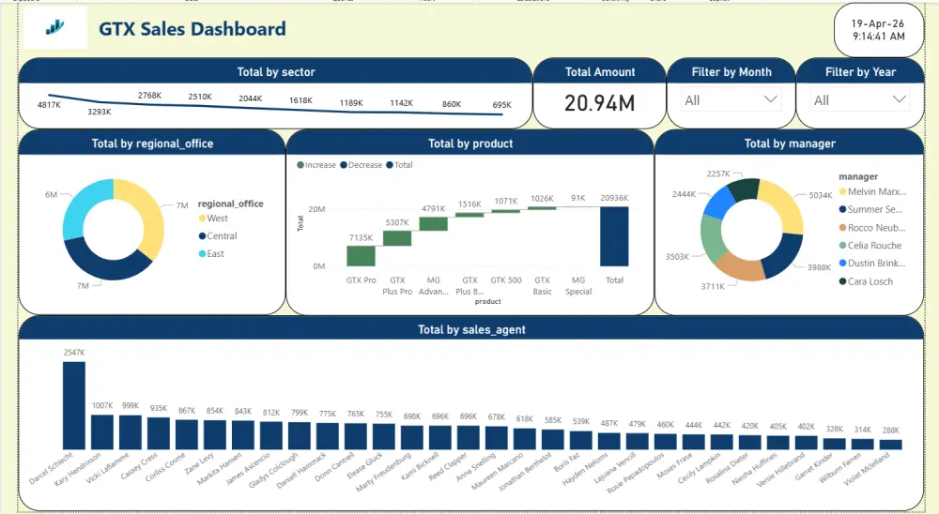Click the light blue East donut segment
The width and height of the screenshot is (939, 514).
pyautogui.click(x=81, y=204)
